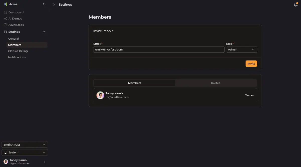Switch to the Invites tab
Image resolution: width=301 pixels, height=167 pixels.
click(216, 83)
